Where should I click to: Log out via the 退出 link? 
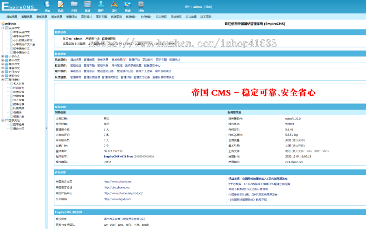pos(208,7)
